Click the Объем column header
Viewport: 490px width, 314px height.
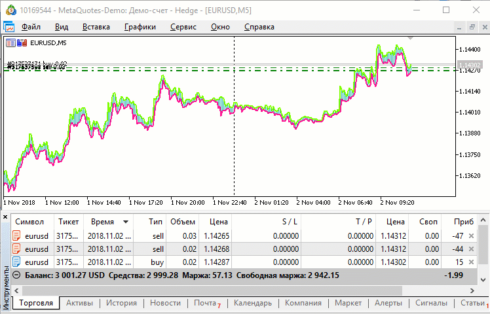(183, 222)
